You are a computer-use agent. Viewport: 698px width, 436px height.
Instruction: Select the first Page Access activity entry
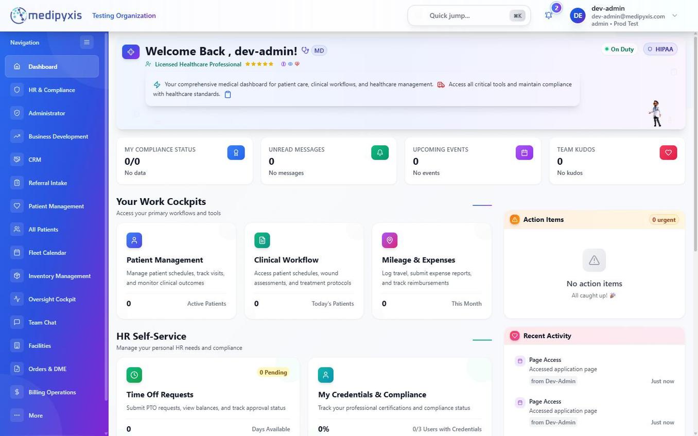[x=595, y=371]
